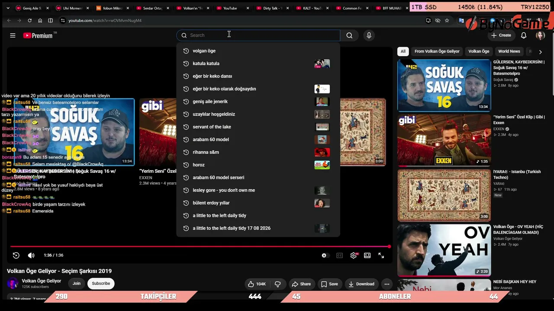Viewport: 554px width, 311px height.
Task: Save the video to a playlist
Action: tap(329, 284)
